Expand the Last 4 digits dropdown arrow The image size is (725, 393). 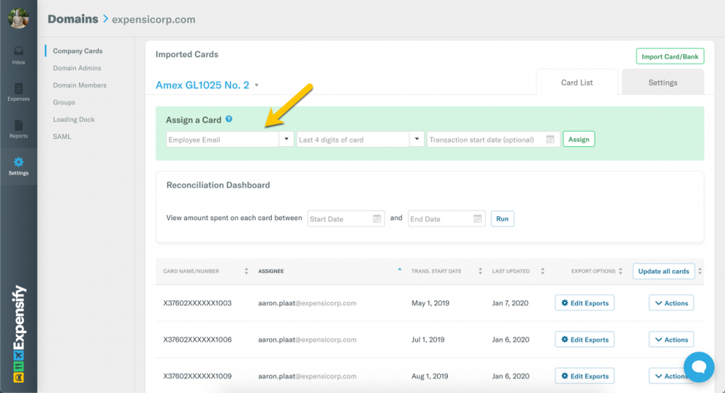tap(417, 139)
